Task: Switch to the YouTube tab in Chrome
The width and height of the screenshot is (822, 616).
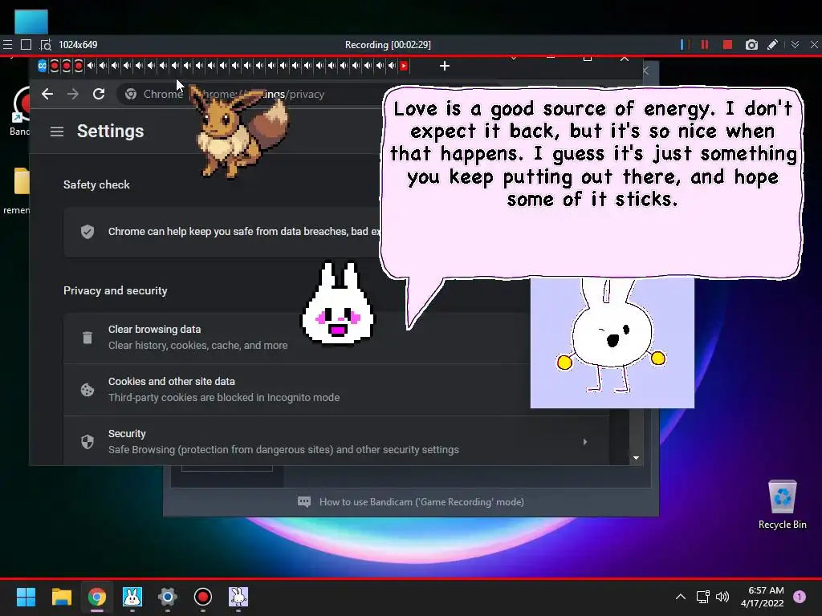Action: click(x=405, y=66)
